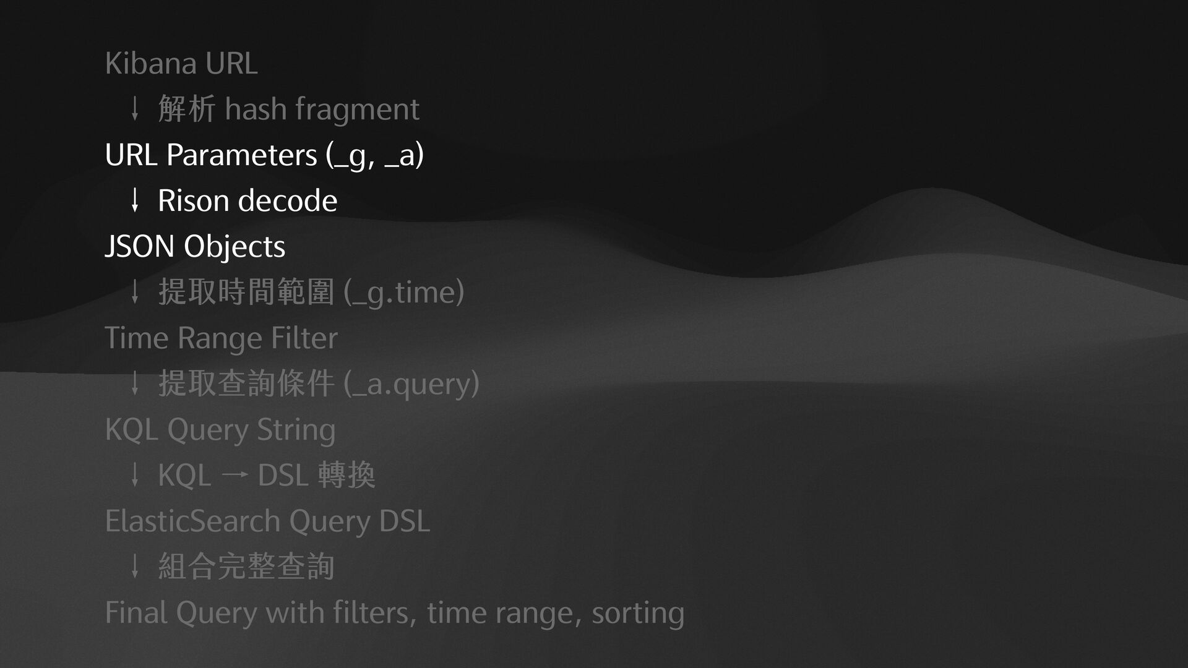Click the 'URL Parameters (_g, _a)' line
1188x668 pixels.
(264, 155)
